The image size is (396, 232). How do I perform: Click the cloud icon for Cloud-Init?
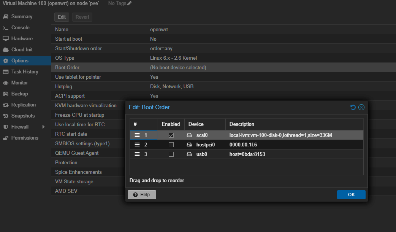tap(6, 50)
